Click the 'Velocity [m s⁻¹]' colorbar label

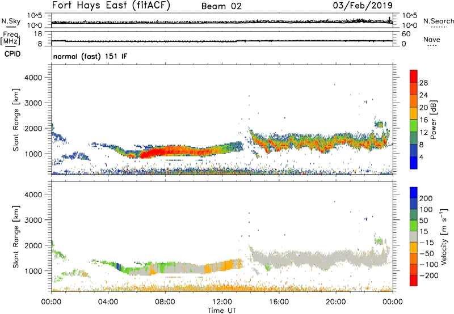(444, 237)
